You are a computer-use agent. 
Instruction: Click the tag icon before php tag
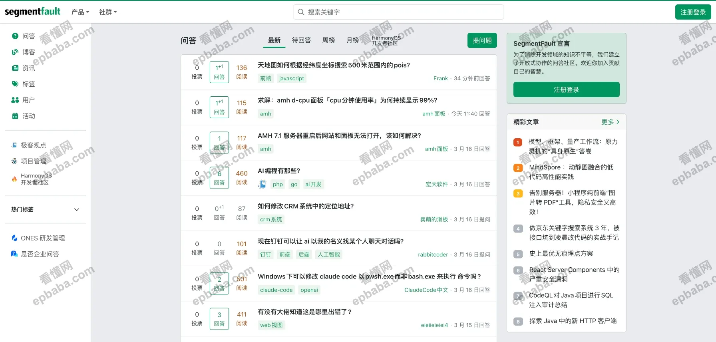(x=262, y=184)
